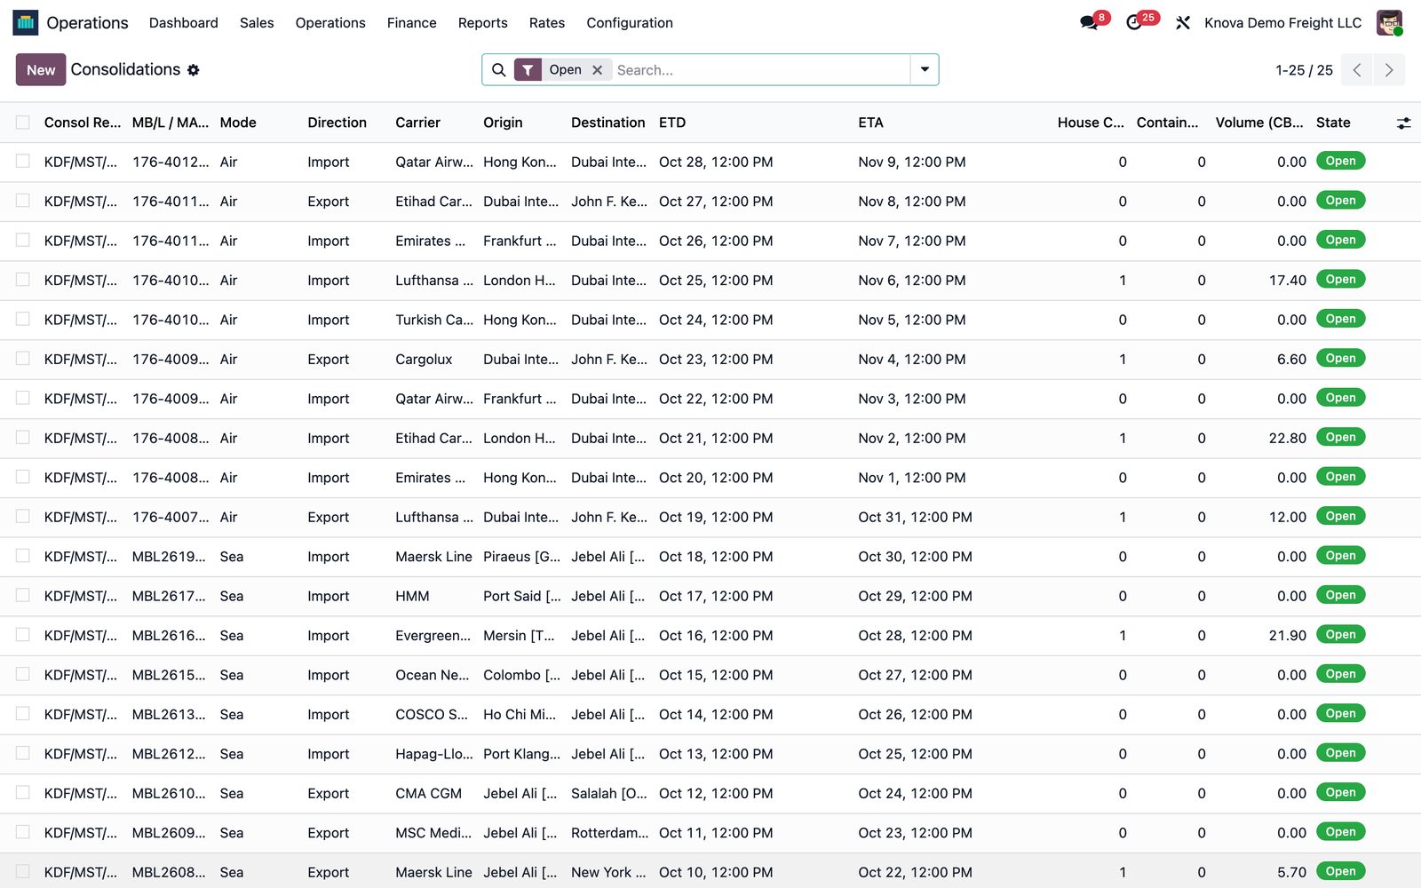Screen dimensions: 1421x888
Task: Open the Evergreen... carrier row
Action: click(433, 636)
